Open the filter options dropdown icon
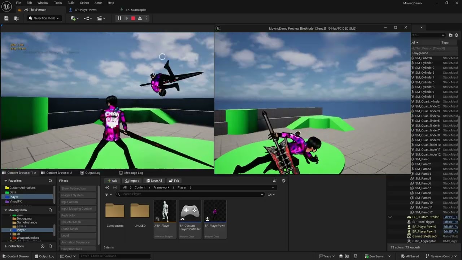 [108, 194]
